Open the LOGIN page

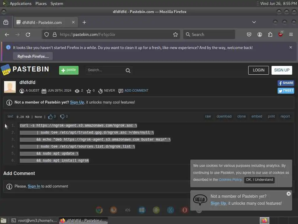(258, 70)
